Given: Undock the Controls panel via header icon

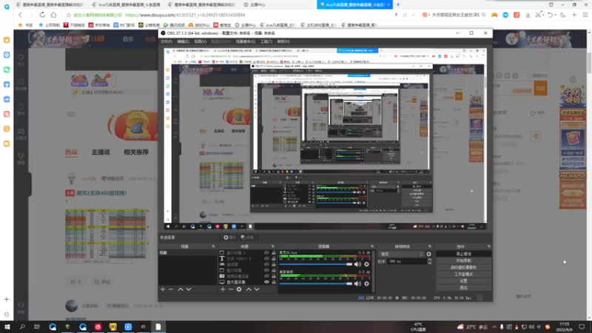Looking at the screenshot, I should (489, 246).
